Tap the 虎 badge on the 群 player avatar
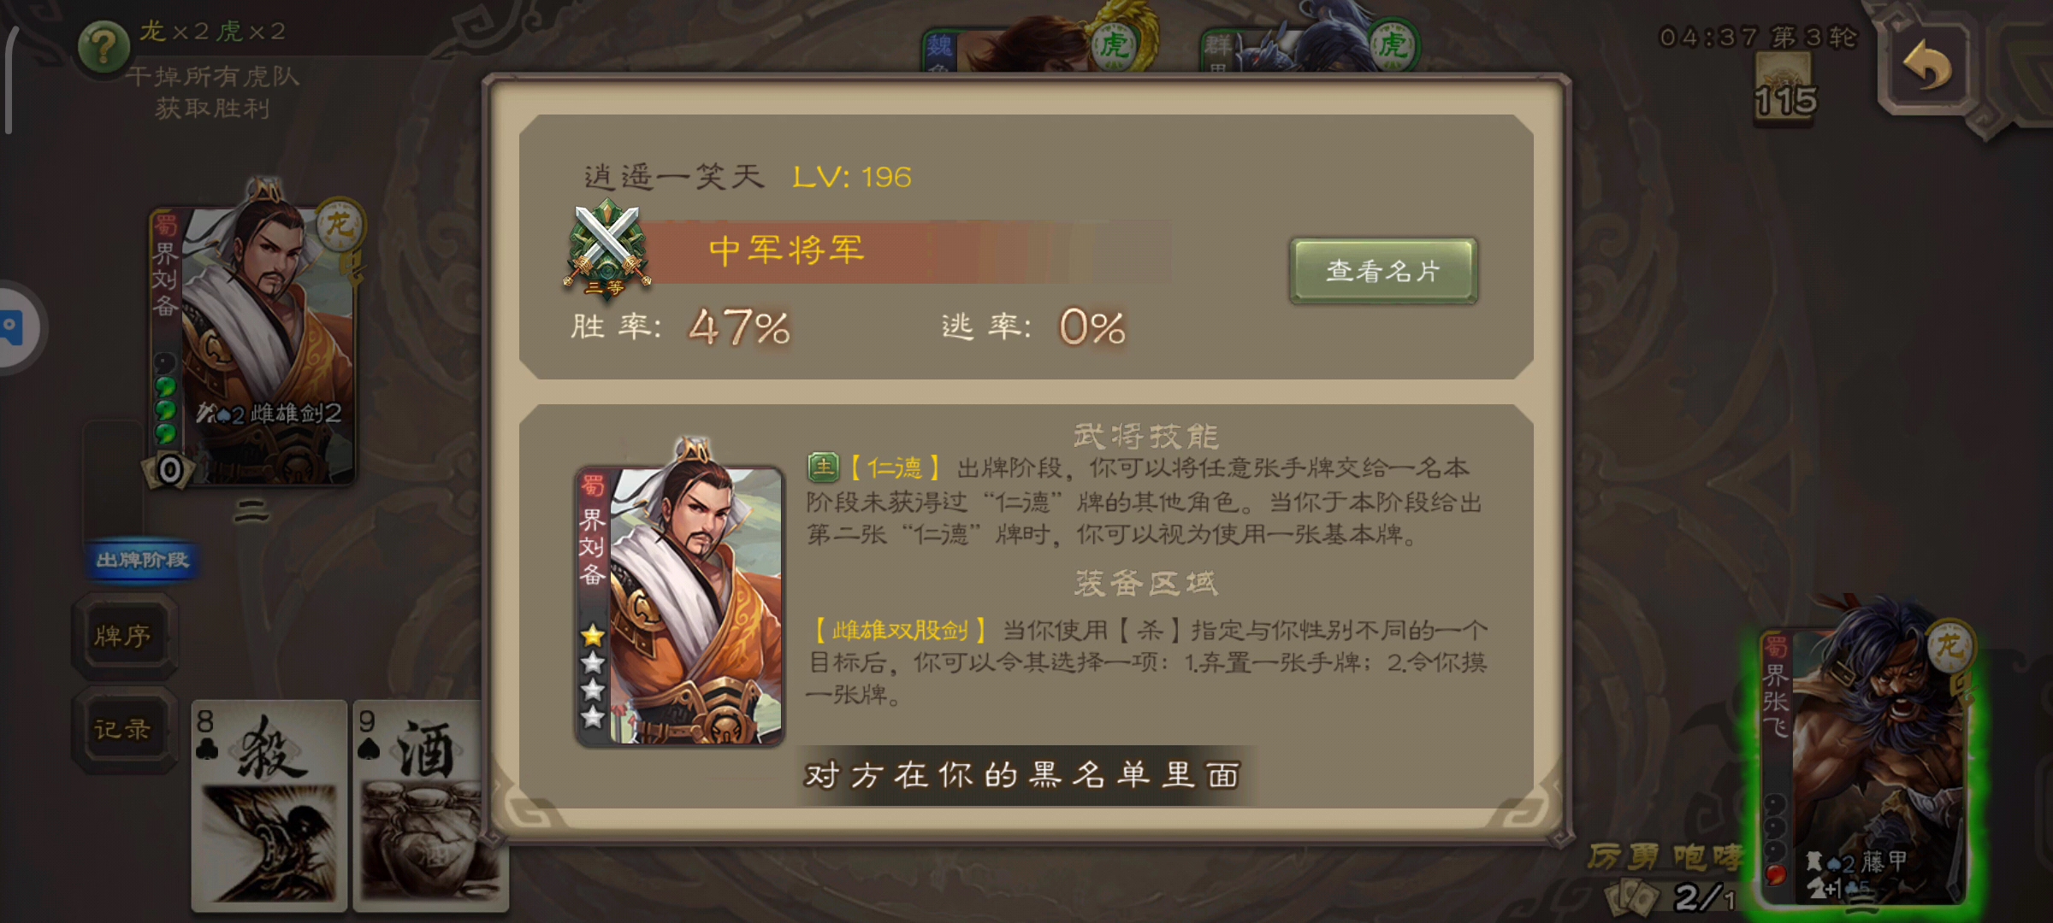The image size is (2053, 923). click(1392, 44)
